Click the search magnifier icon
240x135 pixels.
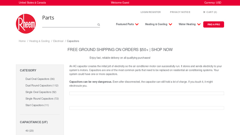coord(98,25)
